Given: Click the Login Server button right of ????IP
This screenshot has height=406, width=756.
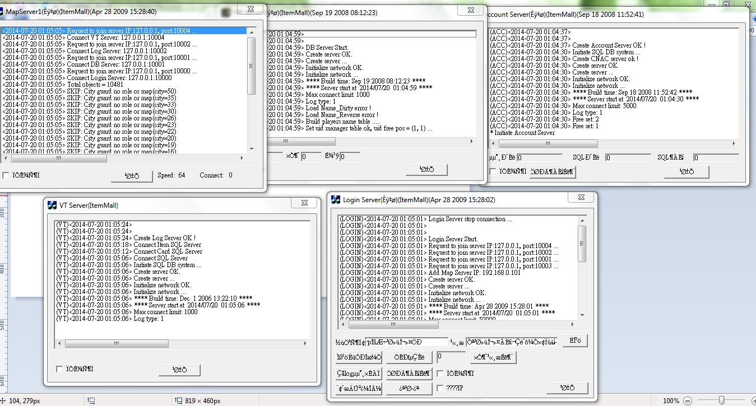Looking at the screenshot, I should (567, 388).
